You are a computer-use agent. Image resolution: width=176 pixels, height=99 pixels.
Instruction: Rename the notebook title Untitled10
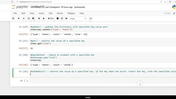tap(37, 7)
